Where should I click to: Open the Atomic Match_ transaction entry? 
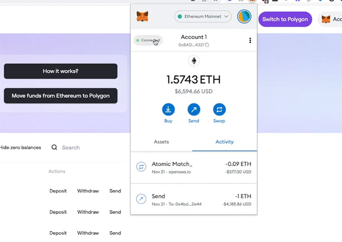click(x=194, y=167)
